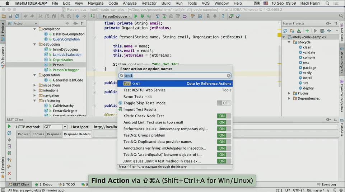The width and height of the screenshot is (345, 192).
Task: Expand the inspections folder
Action: [34, 85]
